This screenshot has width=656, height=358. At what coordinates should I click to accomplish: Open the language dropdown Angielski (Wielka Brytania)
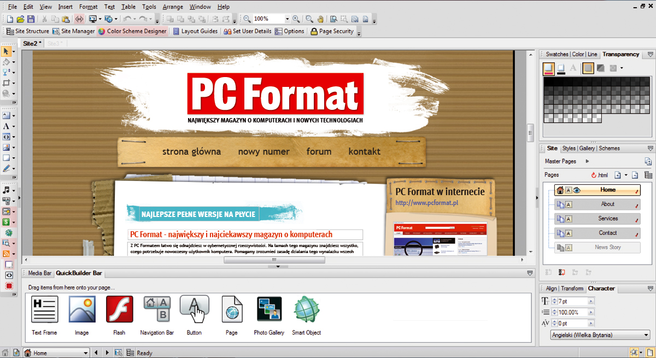click(x=646, y=335)
